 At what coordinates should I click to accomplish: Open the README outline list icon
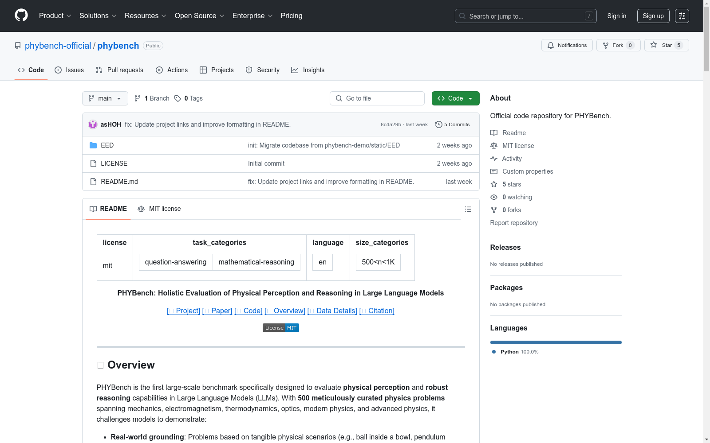[468, 209]
